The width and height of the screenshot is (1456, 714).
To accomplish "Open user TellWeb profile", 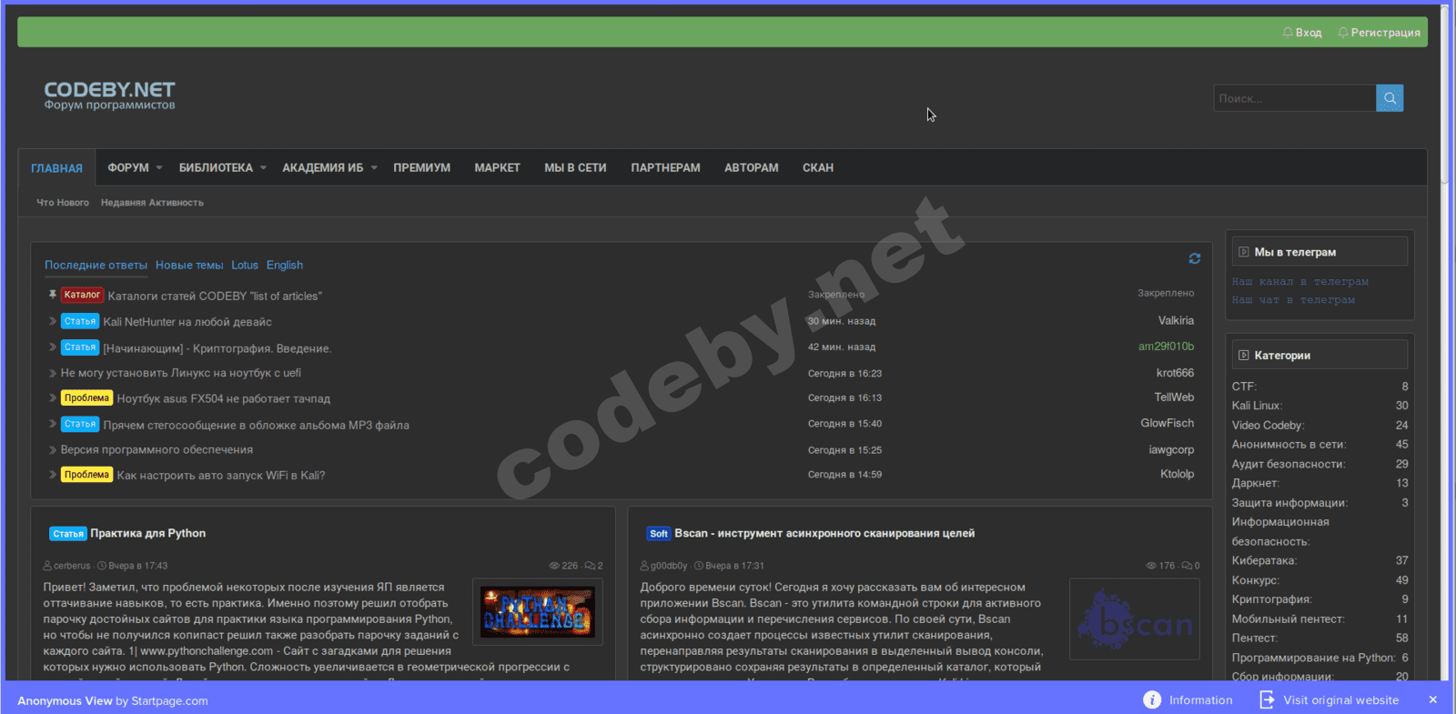I will pyautogui.click(x=1174, y=397).
